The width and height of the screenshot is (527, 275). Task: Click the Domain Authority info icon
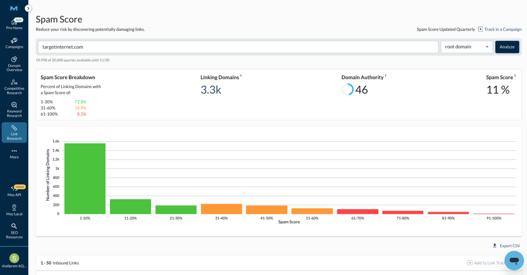pos(386,76)
